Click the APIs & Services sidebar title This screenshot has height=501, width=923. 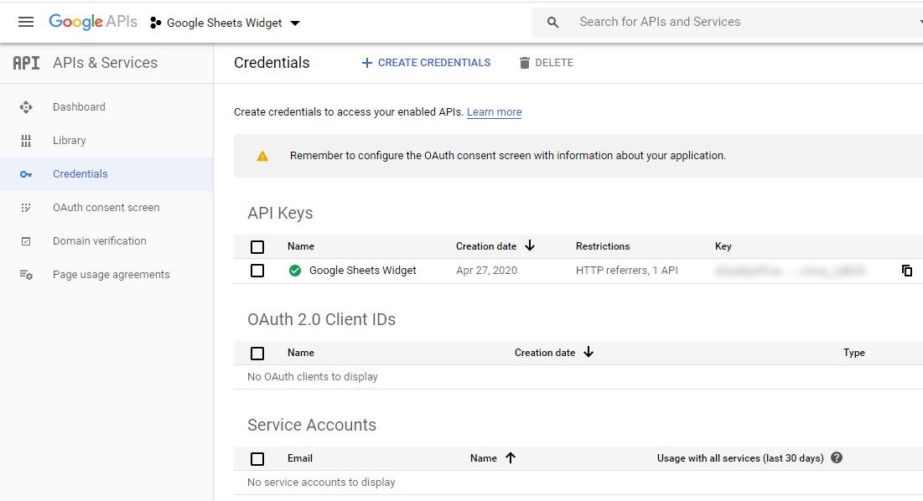(106, 63)
